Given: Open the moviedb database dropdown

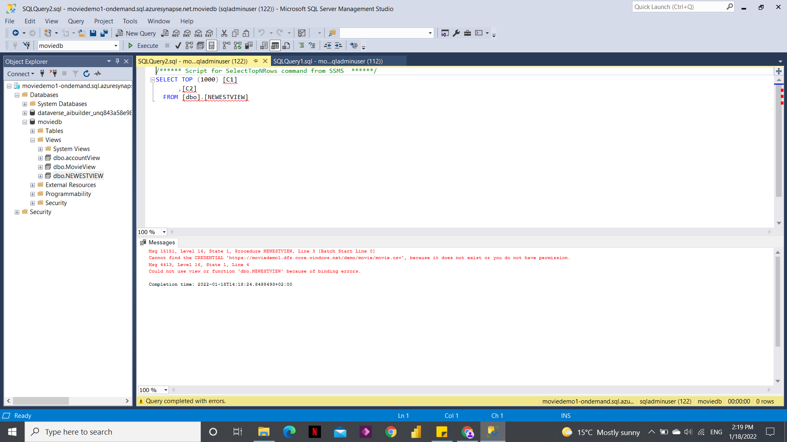Looking at the screenshot, I should pos(116,45).
